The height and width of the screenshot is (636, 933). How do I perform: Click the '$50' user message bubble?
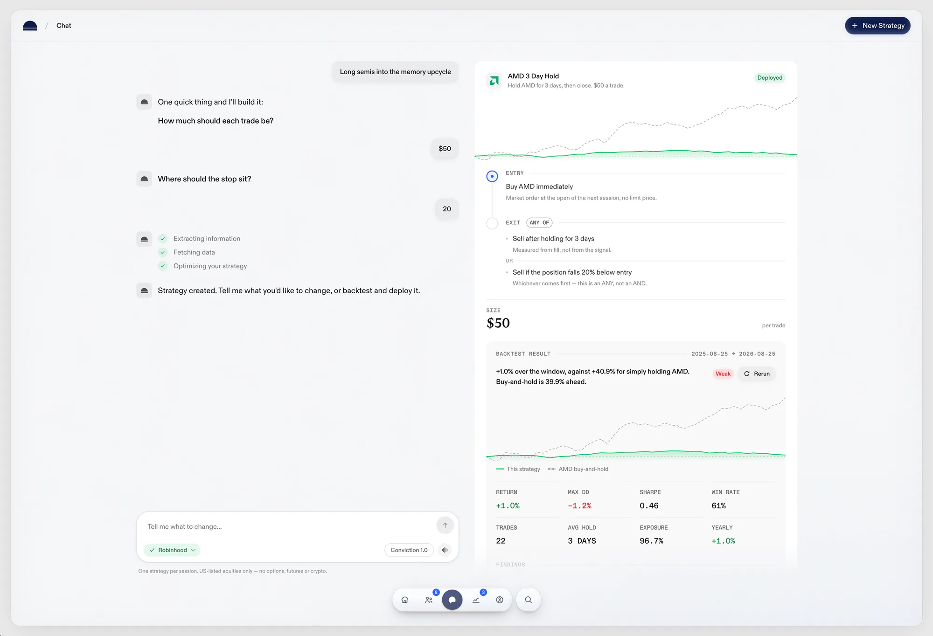tap(445, 149)
